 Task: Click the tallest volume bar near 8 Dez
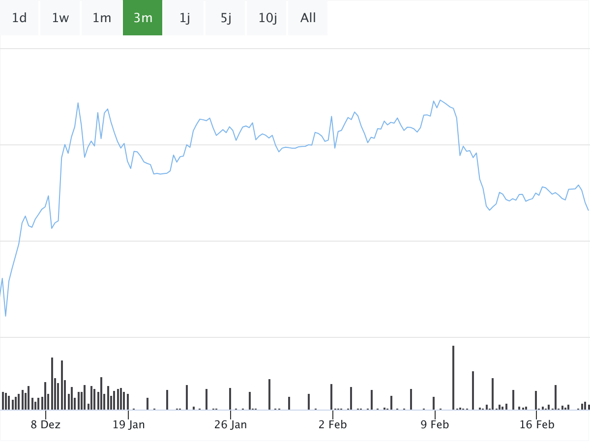point(52,384)
